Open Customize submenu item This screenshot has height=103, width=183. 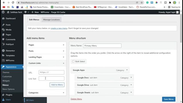[7, 76]
